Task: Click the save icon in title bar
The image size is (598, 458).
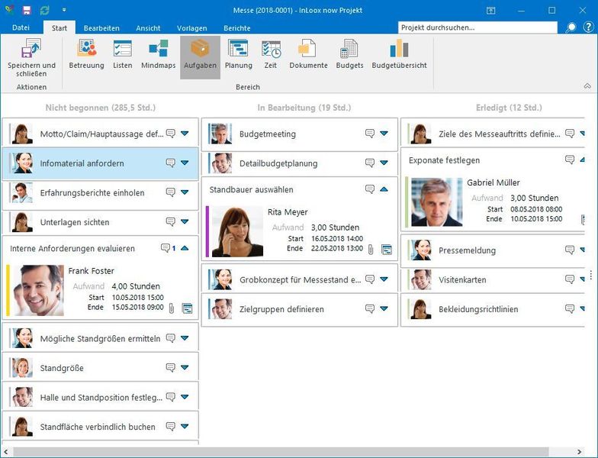Action: 27,11
